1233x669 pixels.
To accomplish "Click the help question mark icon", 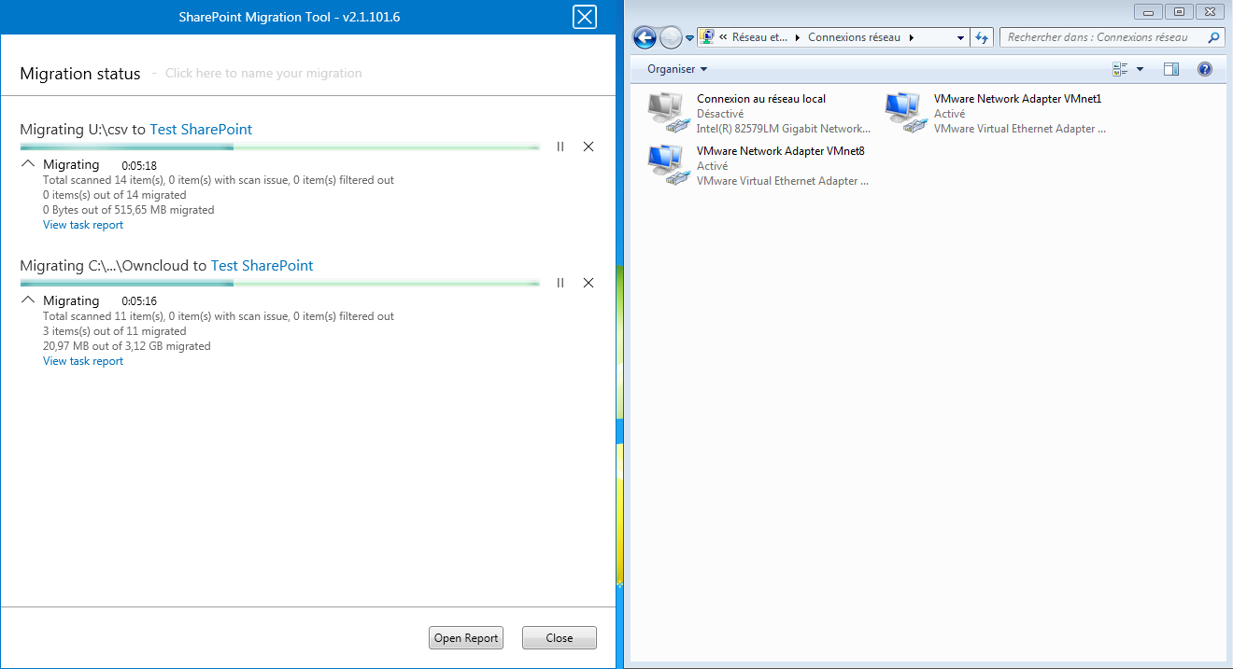I will click(x=1205, y=69).
